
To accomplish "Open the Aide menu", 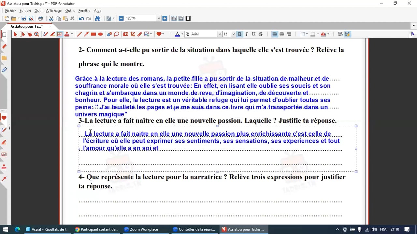I will pyautogui.click(x=97, y=11).
